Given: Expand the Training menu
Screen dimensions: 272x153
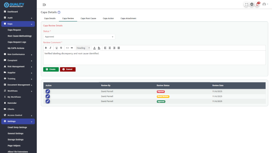Looking at the screenshot, I should [18, 79].
